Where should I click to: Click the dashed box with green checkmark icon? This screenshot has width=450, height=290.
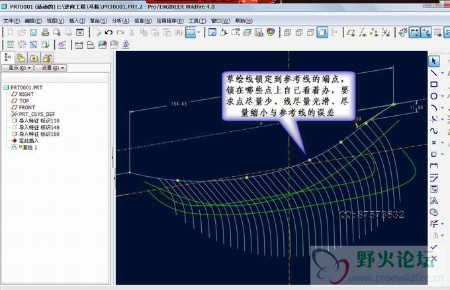point(46,45)
